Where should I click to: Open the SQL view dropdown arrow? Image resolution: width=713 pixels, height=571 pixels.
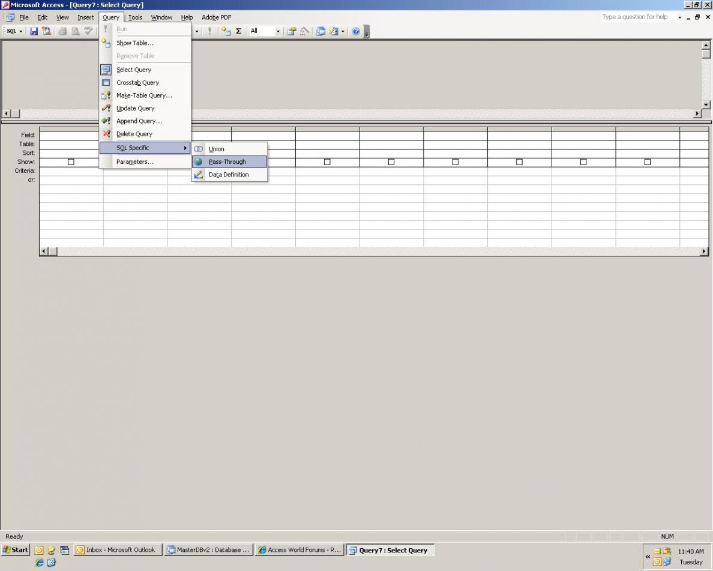[21, 31]
